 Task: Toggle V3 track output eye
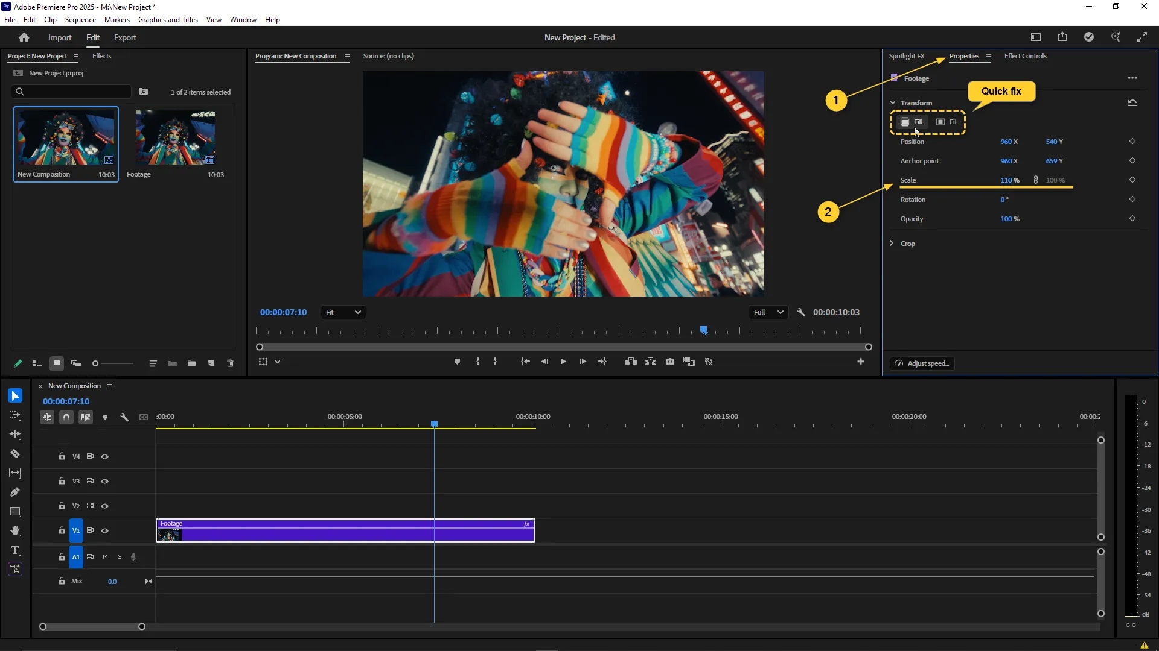coord(105,482)
